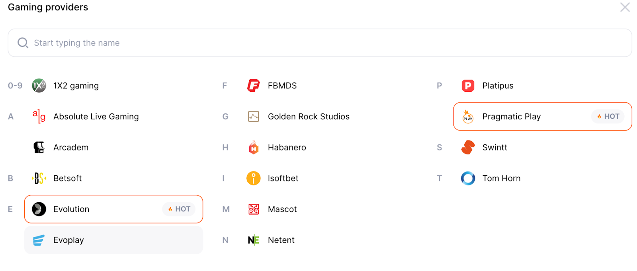Viewport: 637px width, 271px height.
Task: Click the HOT badge on Pragmatic Play
Action: tap(608, 116)
